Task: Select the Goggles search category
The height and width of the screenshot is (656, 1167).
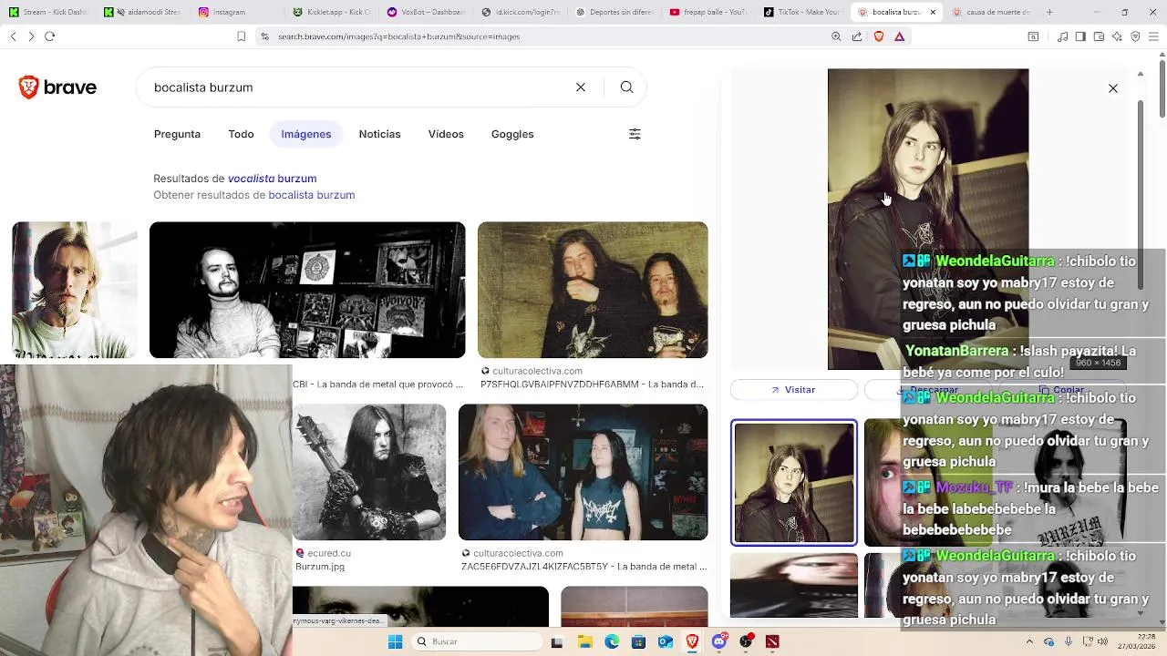Action: tap(512, 134)
